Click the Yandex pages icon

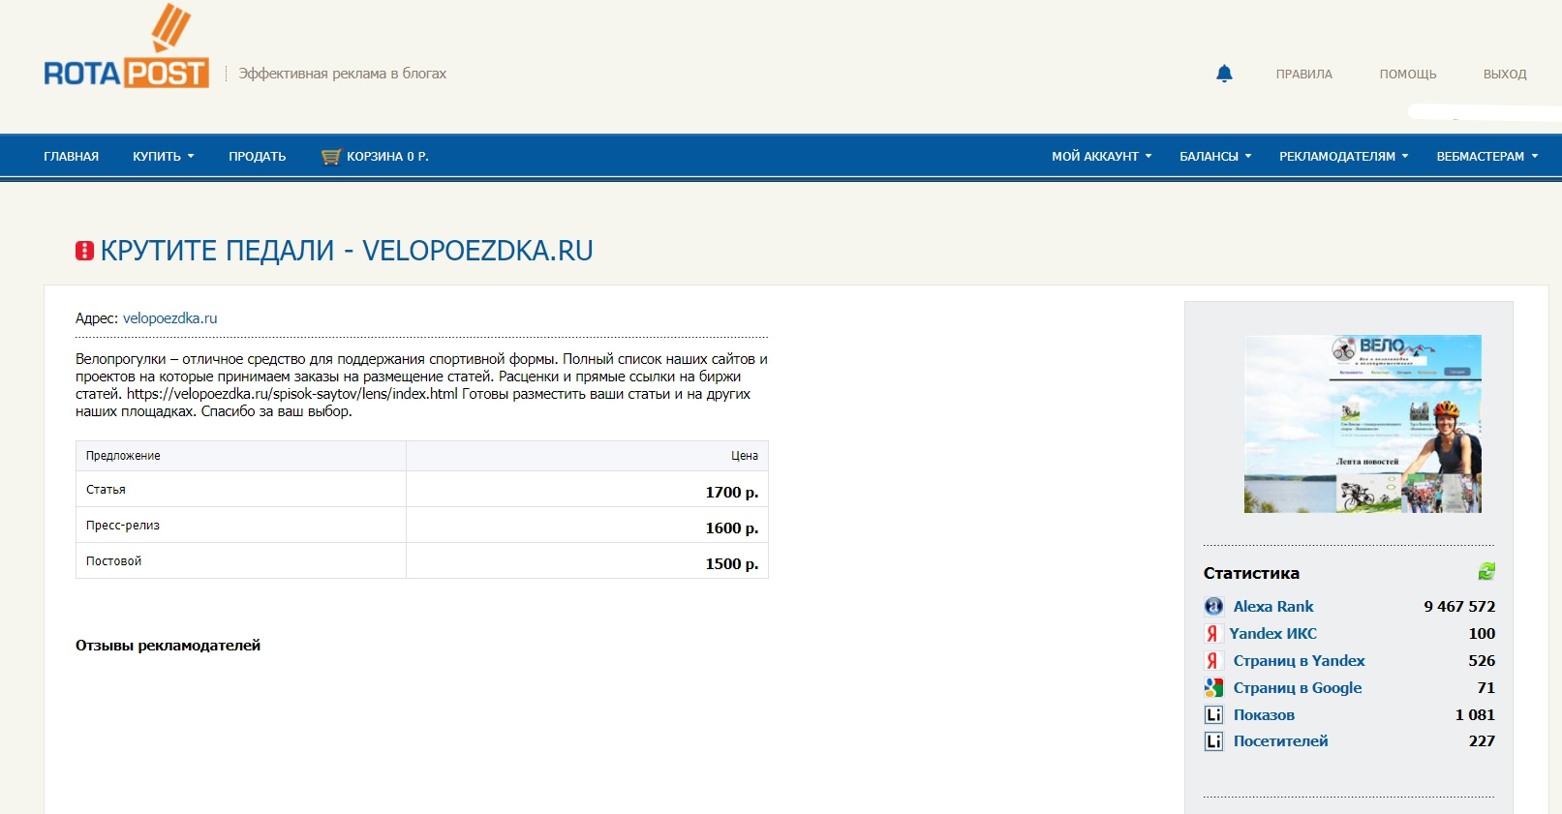[1212, 661]
